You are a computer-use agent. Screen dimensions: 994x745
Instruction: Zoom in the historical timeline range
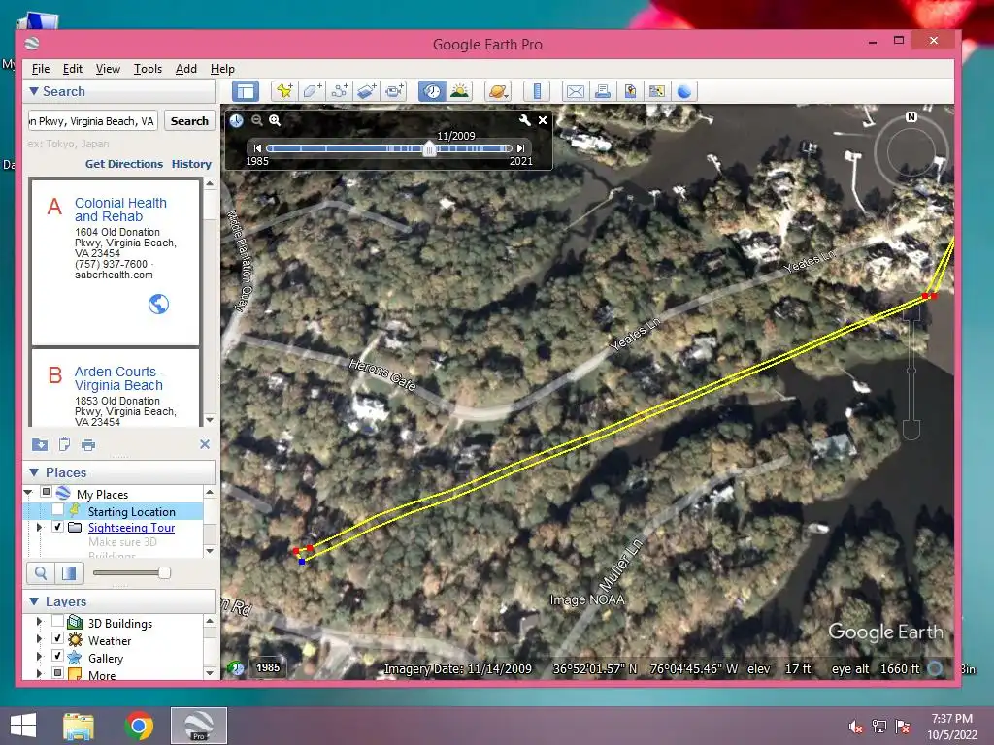[275, 120]
